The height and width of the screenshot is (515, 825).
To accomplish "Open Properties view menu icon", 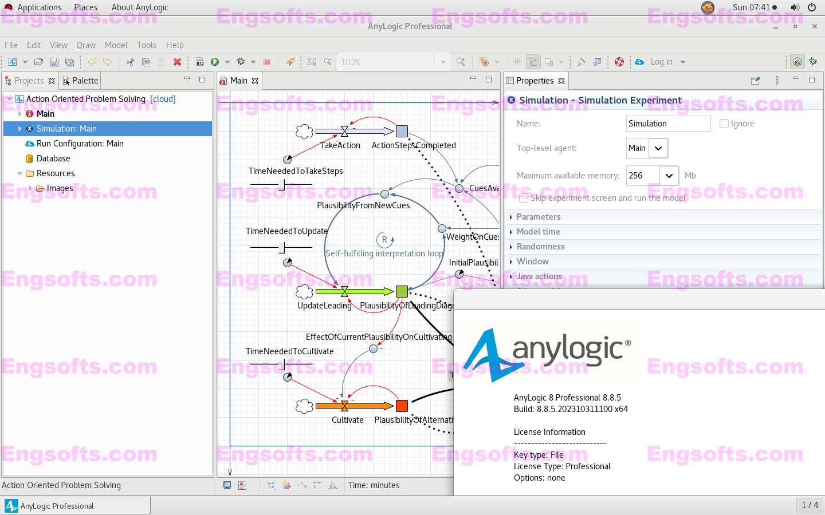I will tap(777, 81).
